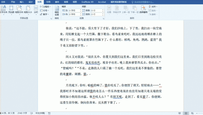
Task: Switch to the 插入 (Insert) tab
Action: point(22,2)
